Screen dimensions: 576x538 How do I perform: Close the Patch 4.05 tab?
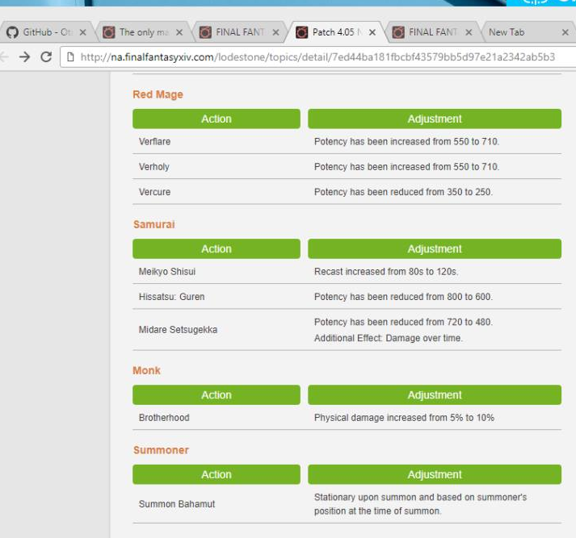pyautogui.click(x=372, y=32)
